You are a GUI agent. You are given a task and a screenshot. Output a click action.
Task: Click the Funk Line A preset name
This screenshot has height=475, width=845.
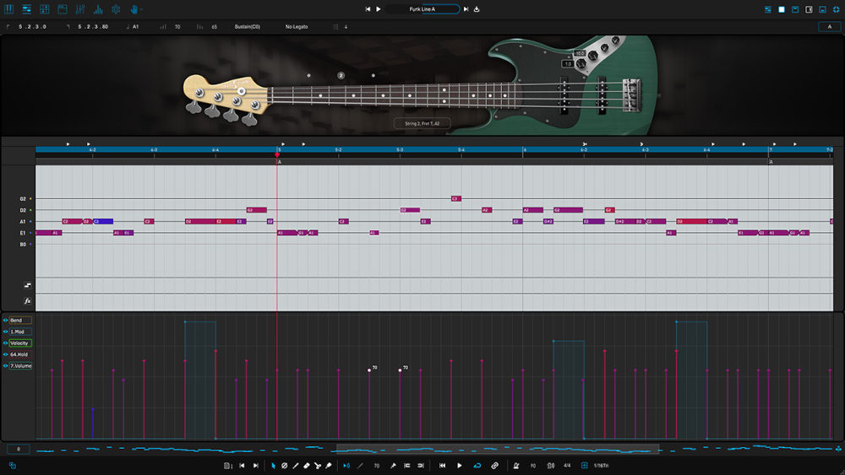point(422,9)
